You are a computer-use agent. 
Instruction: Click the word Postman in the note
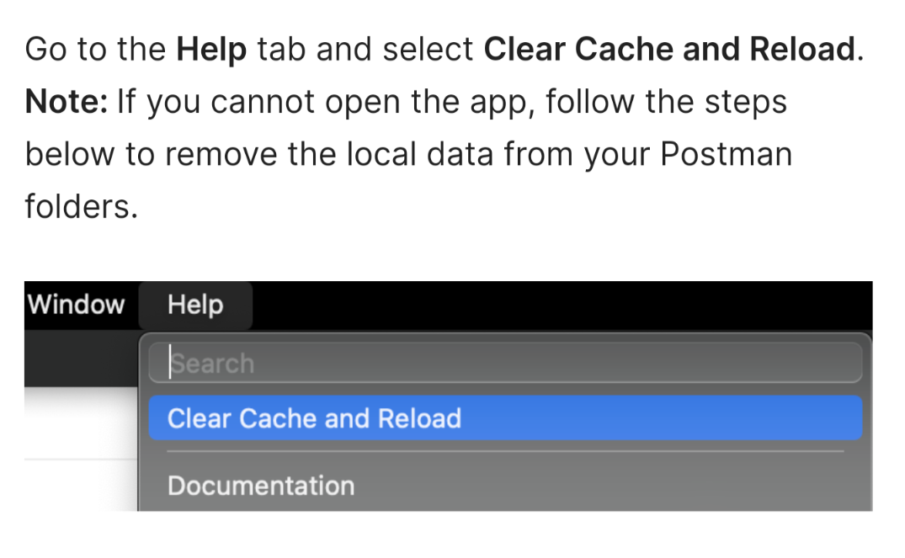coord(726,154)
